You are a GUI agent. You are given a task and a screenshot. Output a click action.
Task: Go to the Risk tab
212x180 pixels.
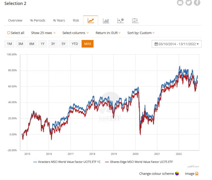(76, 21)
